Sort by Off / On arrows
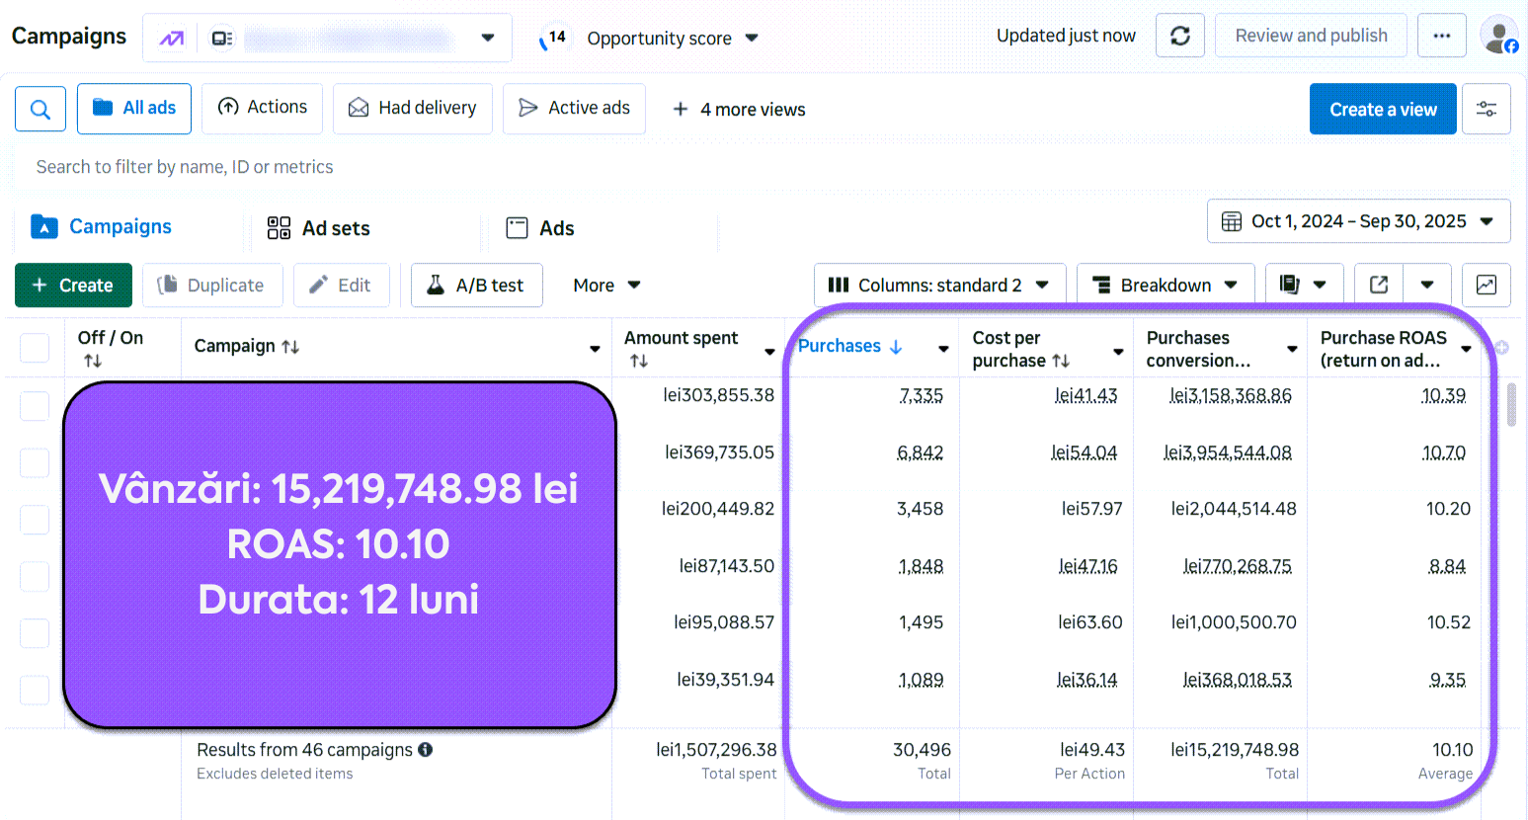The image size is (1528, 820). point(93,361)
